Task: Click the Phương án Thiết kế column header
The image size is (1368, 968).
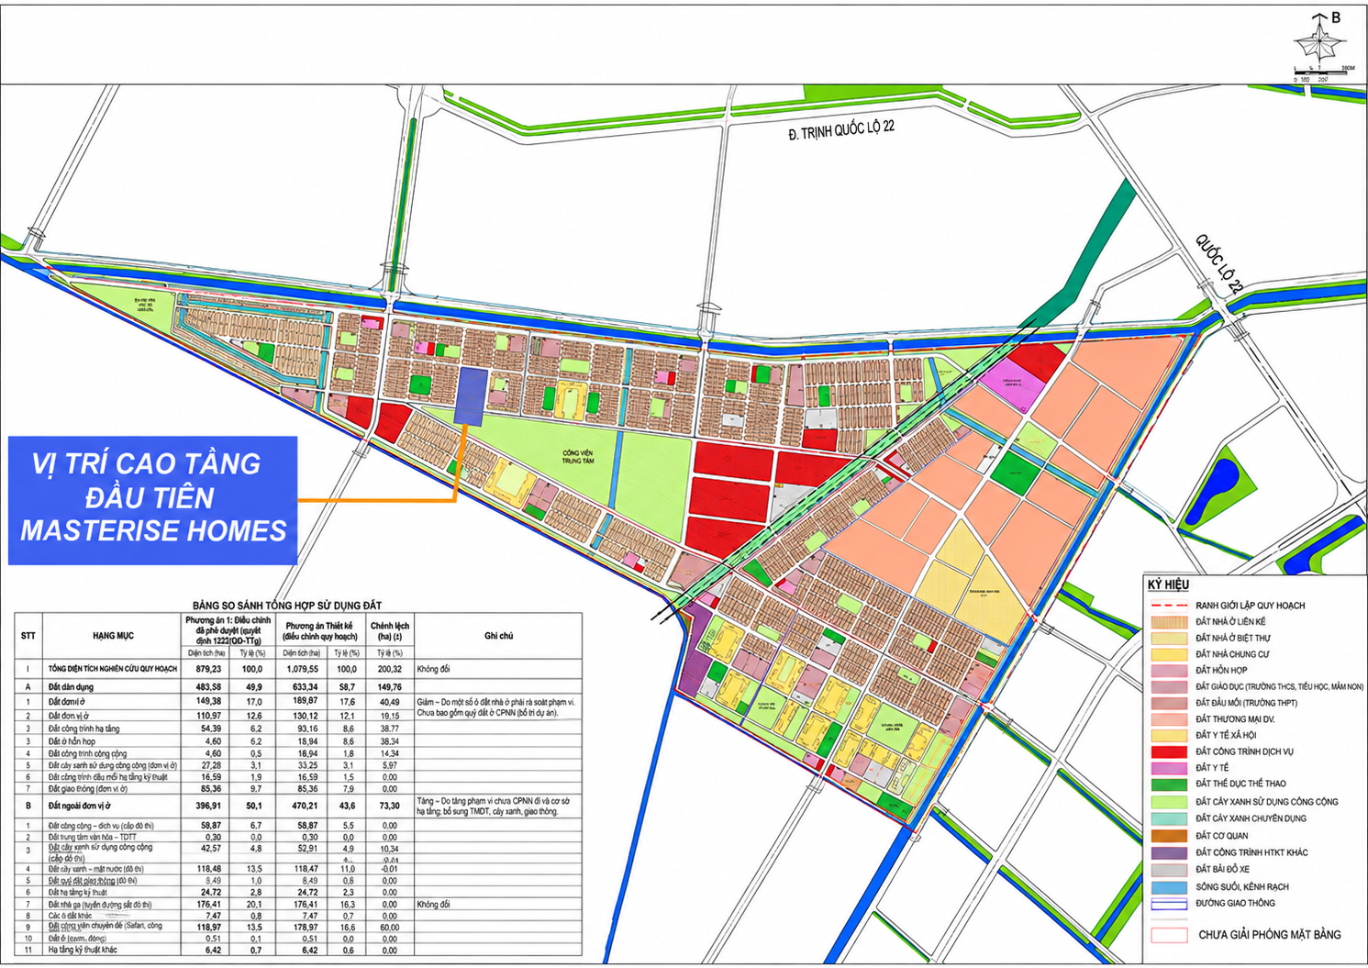Action: click(x=320, y=630)
